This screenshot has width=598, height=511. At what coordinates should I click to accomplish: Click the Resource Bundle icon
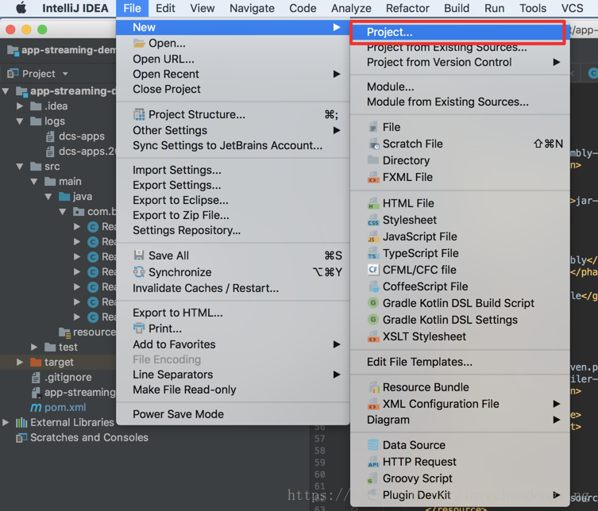pos(374,387)
